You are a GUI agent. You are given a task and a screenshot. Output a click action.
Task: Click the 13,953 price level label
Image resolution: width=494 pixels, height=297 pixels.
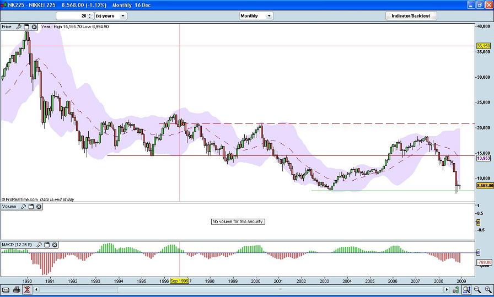(484, 158)
